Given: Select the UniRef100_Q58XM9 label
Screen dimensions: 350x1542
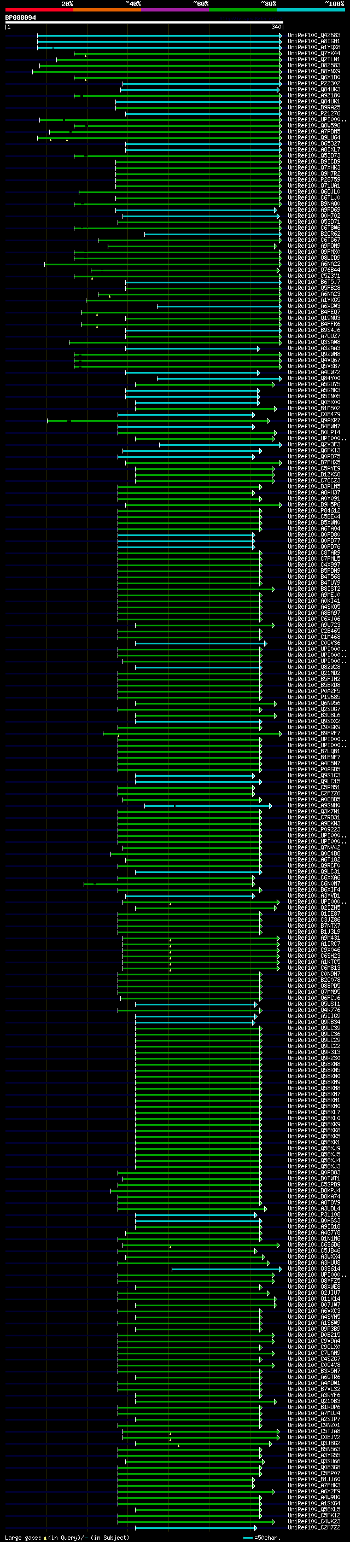Looking at the screenshot, I should coord(313,1083).
